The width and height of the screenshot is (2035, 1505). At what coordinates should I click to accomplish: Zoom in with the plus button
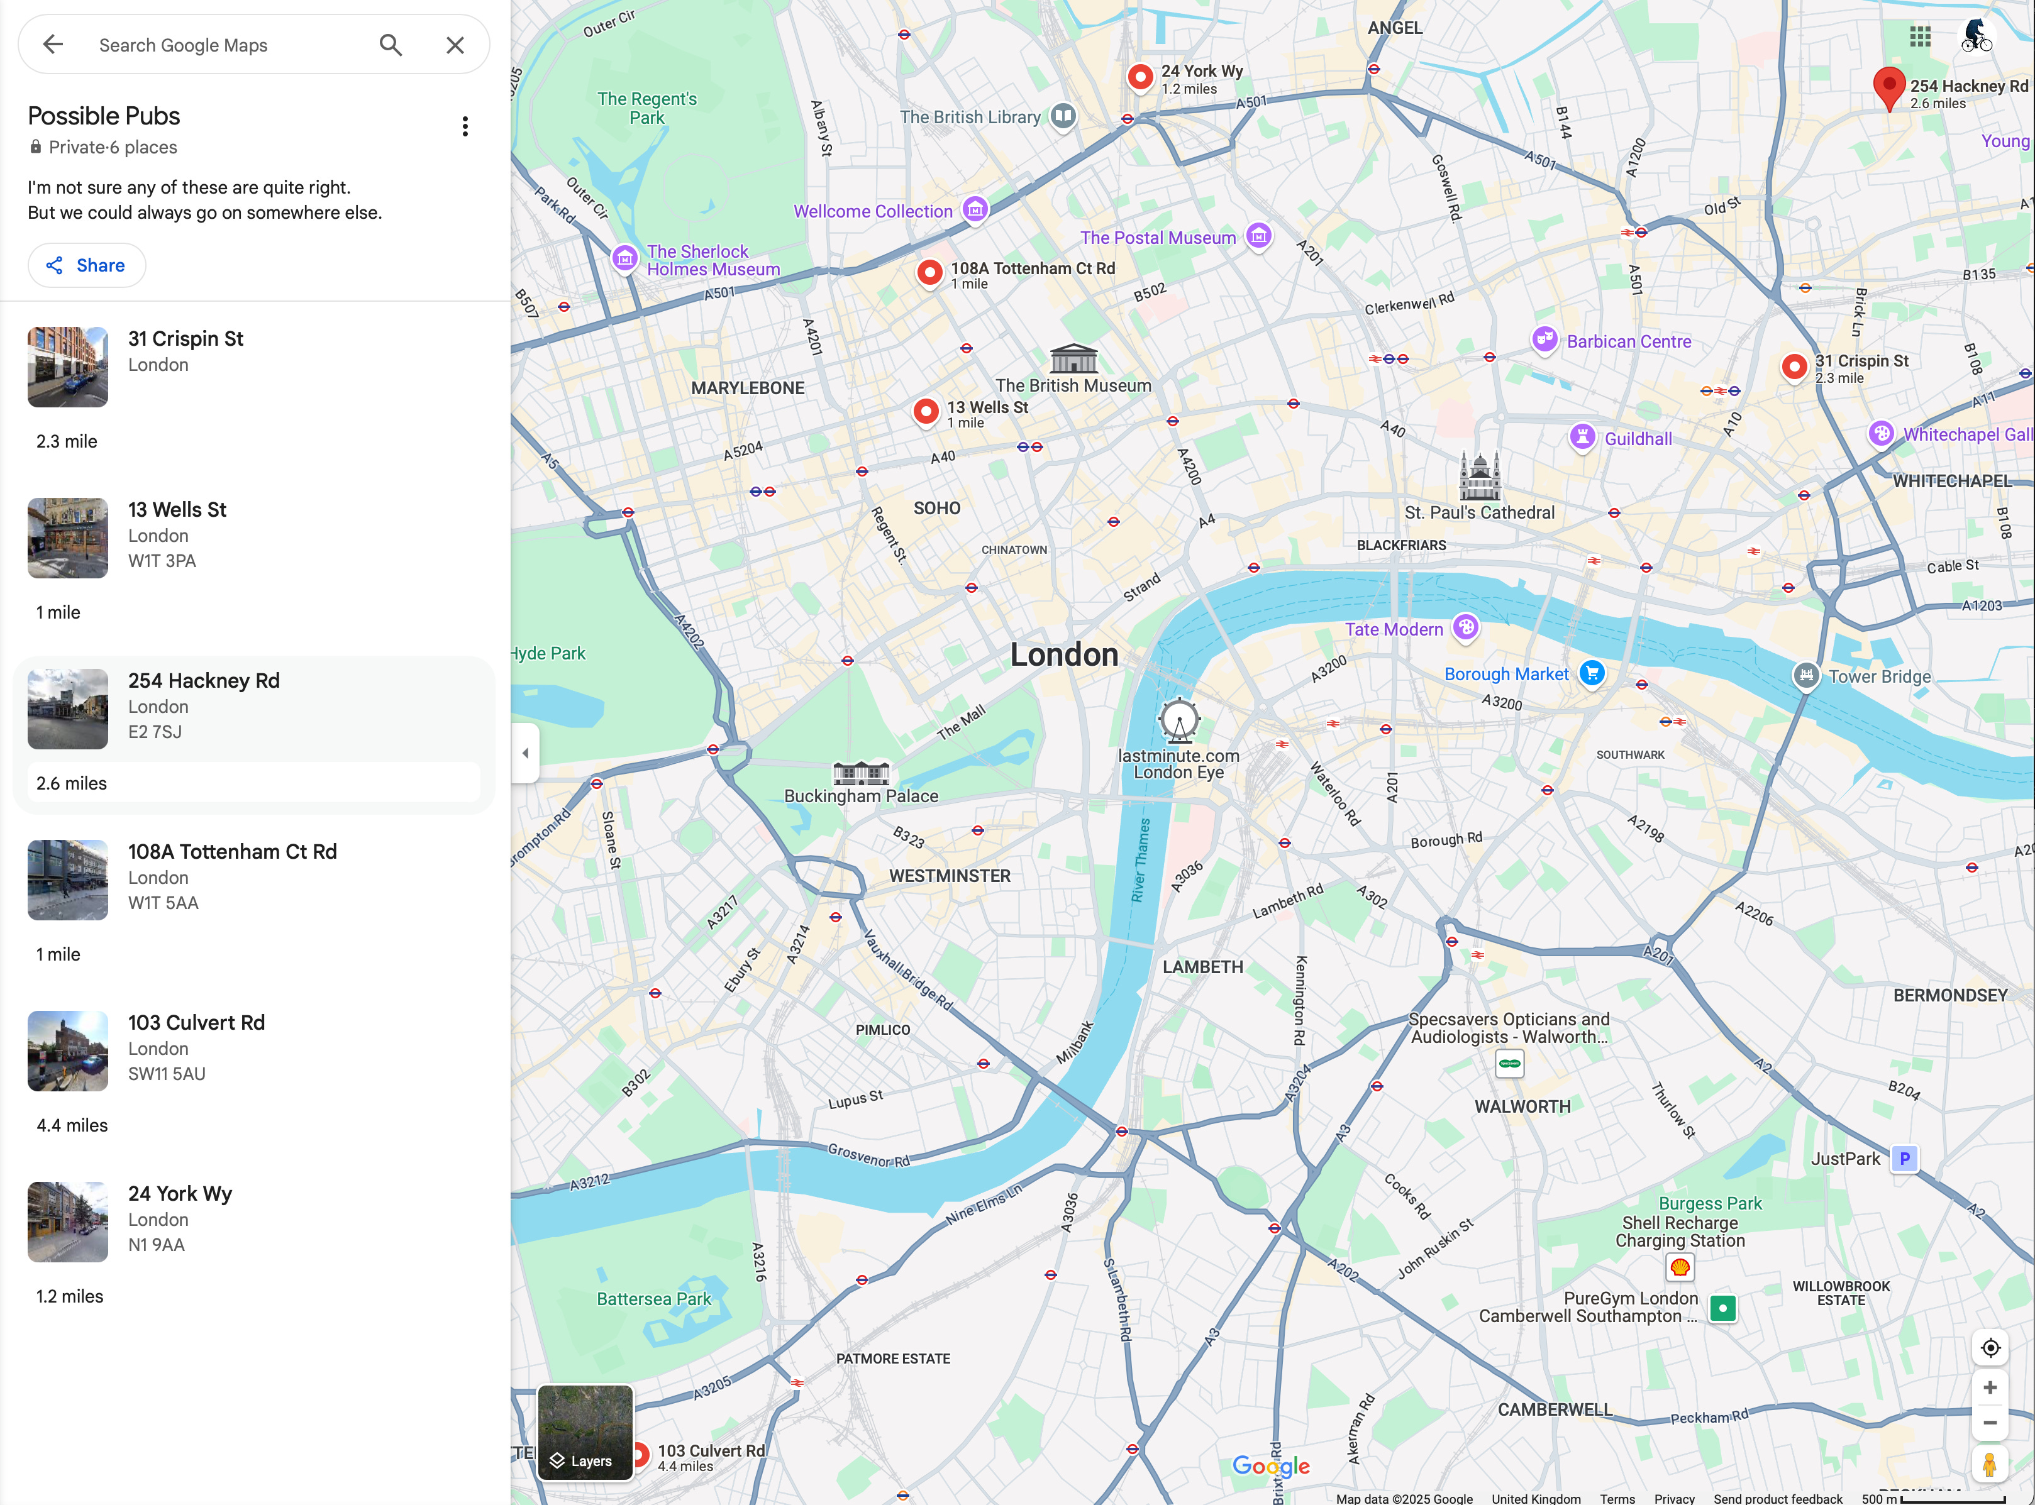point(1990,1387)
